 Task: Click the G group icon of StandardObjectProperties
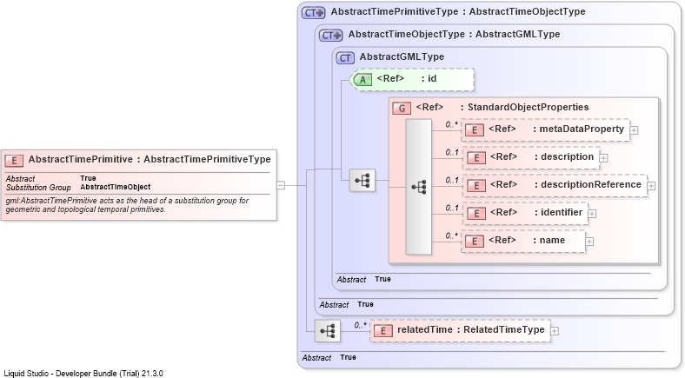[402, 109]
